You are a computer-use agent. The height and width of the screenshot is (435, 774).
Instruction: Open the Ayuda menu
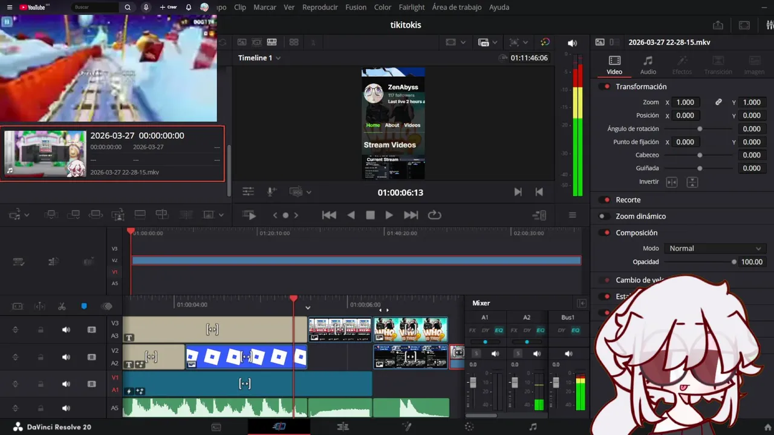(499, 7)
